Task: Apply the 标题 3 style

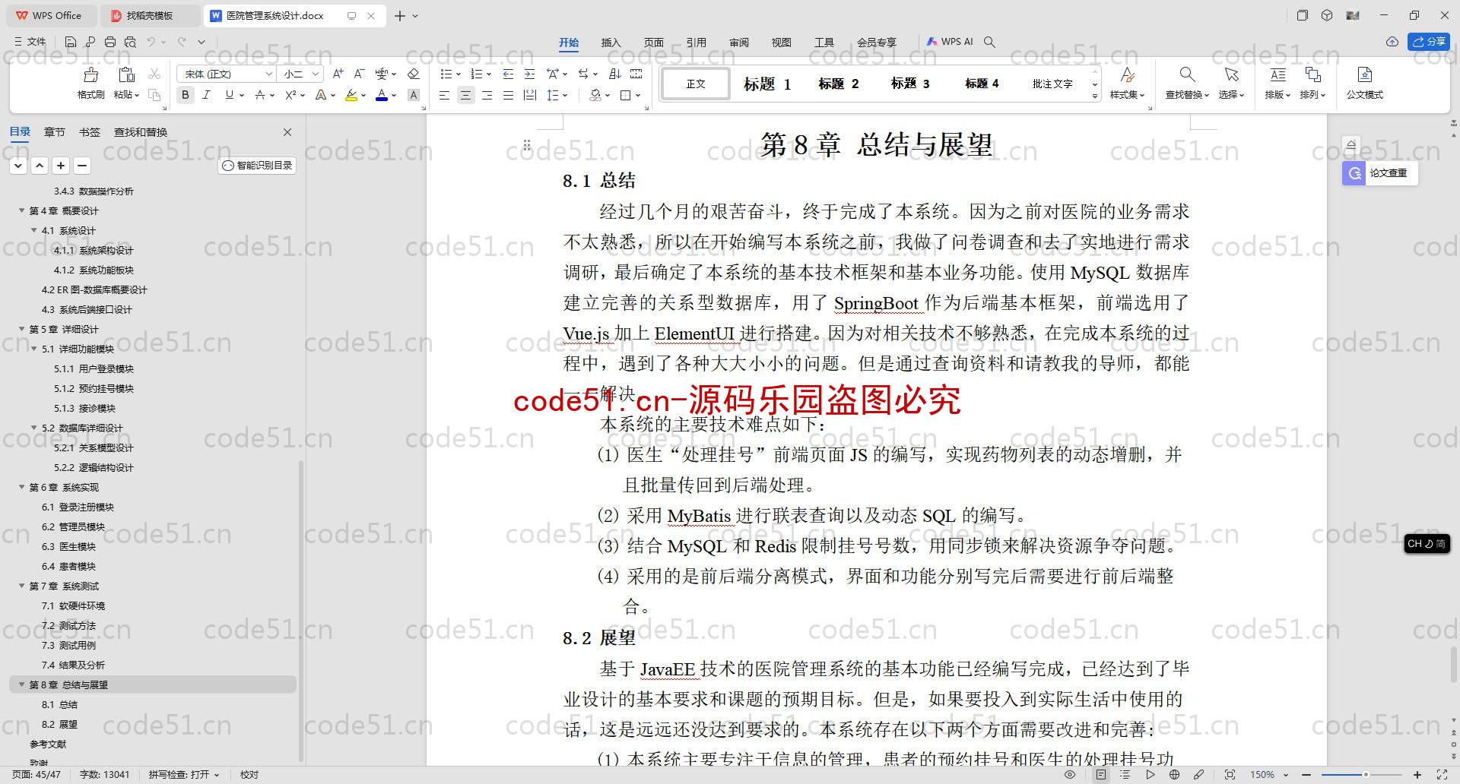Action: [910, 84]
